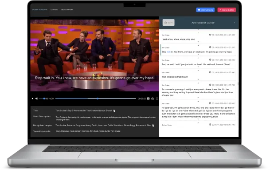
Task: Seek along the video progress bar
Action: pyautogui.click(x=96, y=99)
